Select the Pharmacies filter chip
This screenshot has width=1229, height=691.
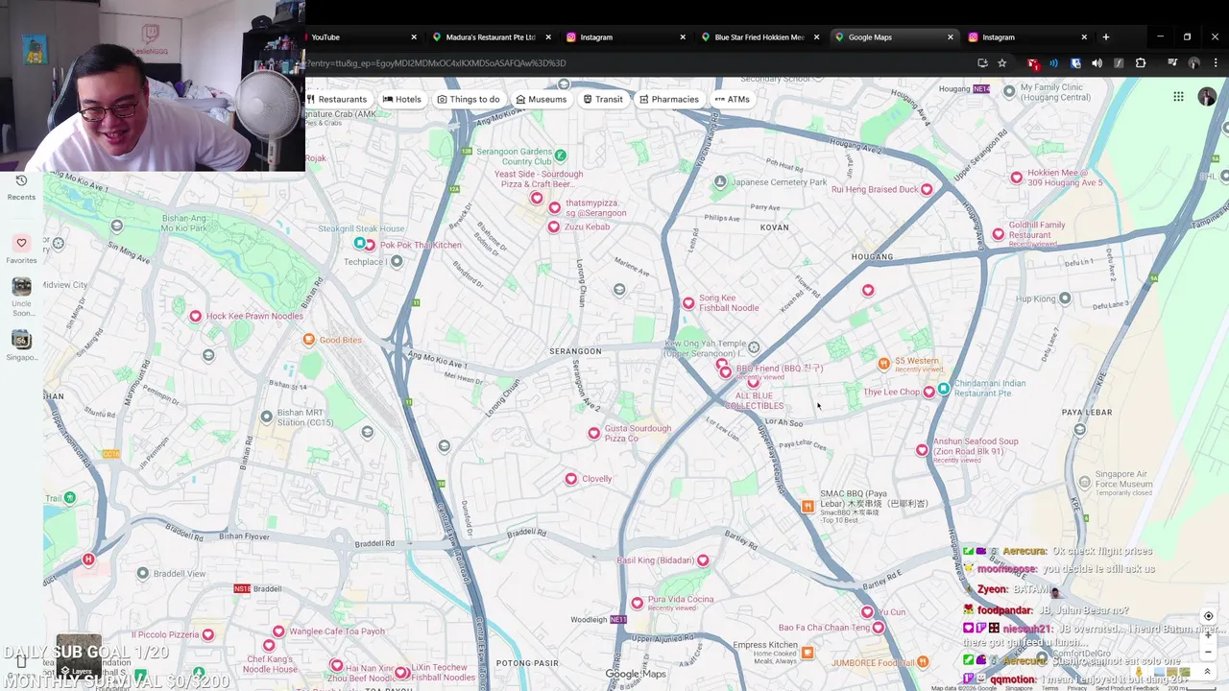click(669, 99)
